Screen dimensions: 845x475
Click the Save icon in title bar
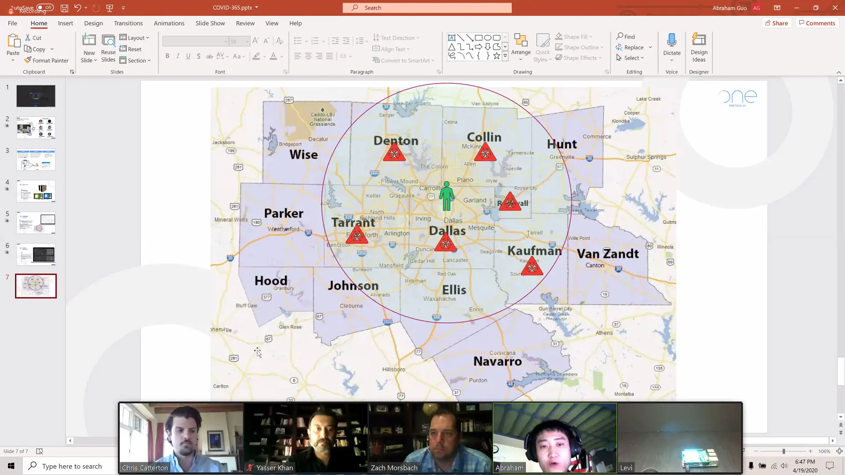(64, 8)
